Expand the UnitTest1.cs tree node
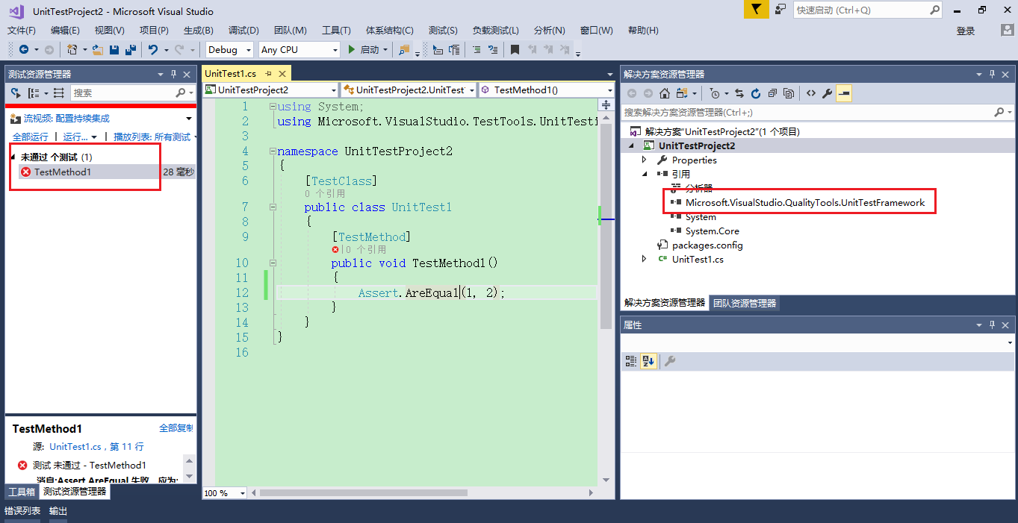This screenshot has width=1018, height=523. pos(645,259)
